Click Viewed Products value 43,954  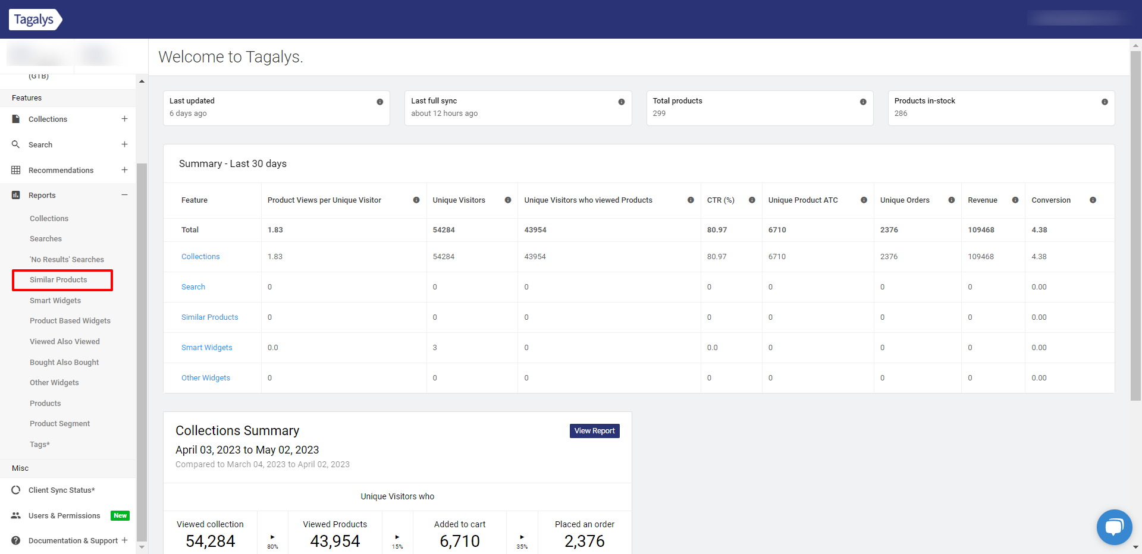point(335,541)
